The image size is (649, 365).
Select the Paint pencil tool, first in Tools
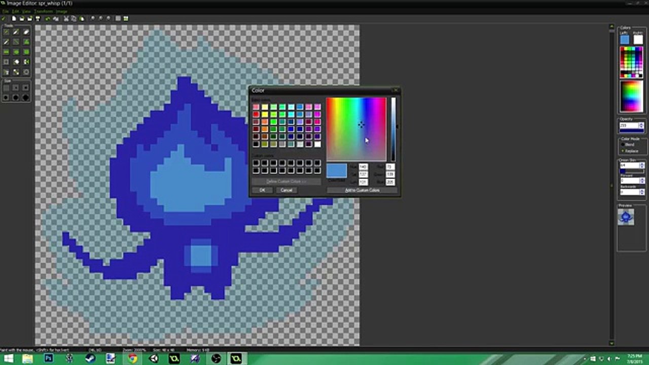click(x=6, y=32)
